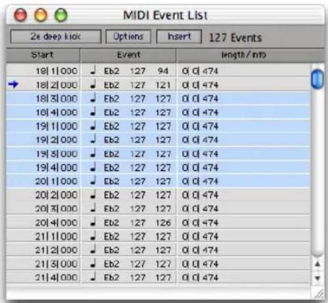The width and height of the screenshot is (328, 303).
Task: Select start time 19|1|000
Action: (57, 127)
